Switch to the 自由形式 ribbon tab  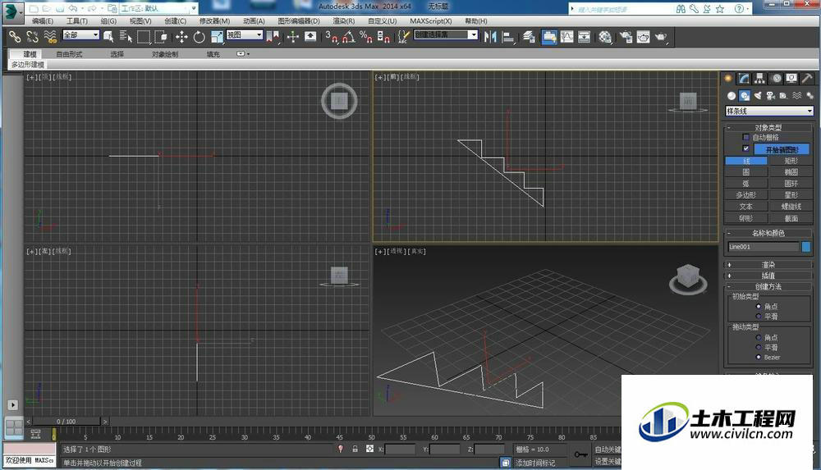[x=69, y=54]
